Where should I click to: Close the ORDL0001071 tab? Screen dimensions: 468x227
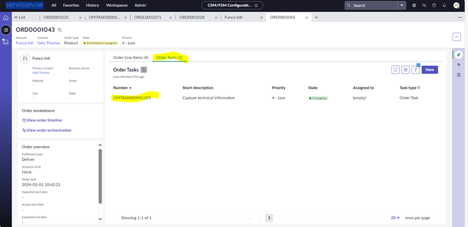click(171, 17)
